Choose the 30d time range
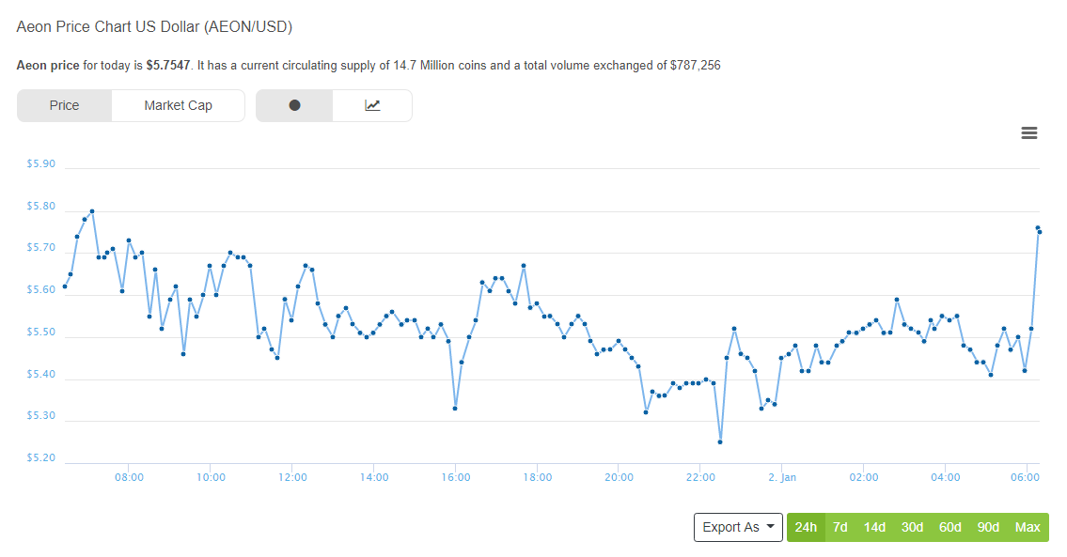The width and height of the screenshot is (1067, 557). click(x=912, y=527)
